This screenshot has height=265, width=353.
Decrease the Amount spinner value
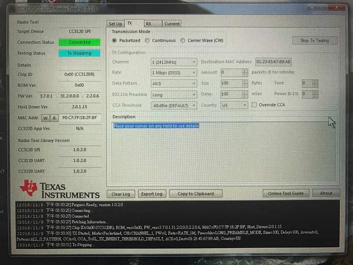click(x=245, y=74)
